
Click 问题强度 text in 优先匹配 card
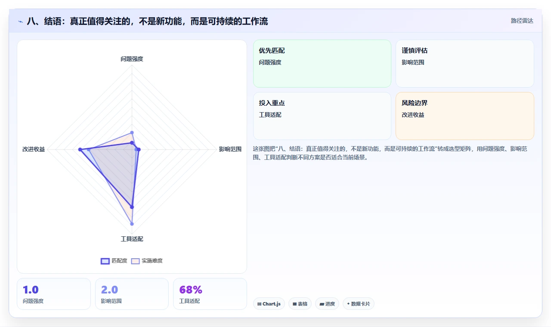click(x=270, y=62)
